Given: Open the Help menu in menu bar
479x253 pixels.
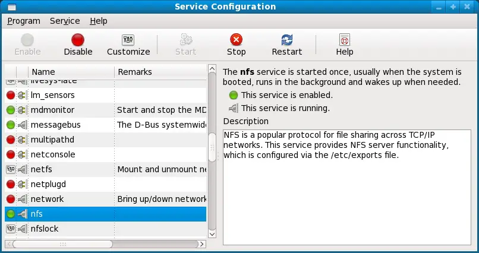Looking at the screenshot, I should 99,21.
